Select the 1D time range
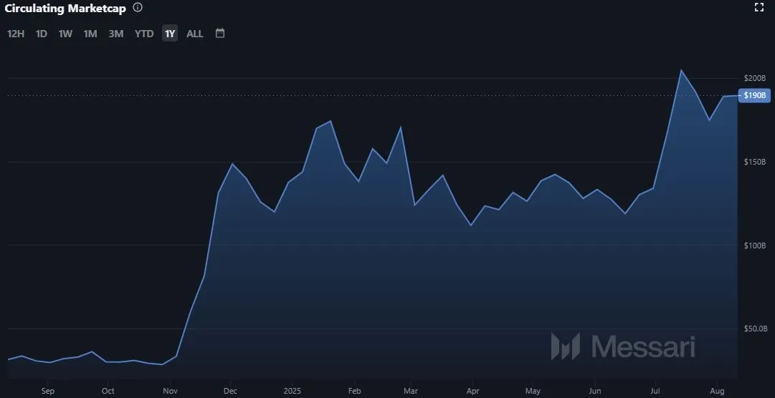775x398 pixels. point(42,34)
